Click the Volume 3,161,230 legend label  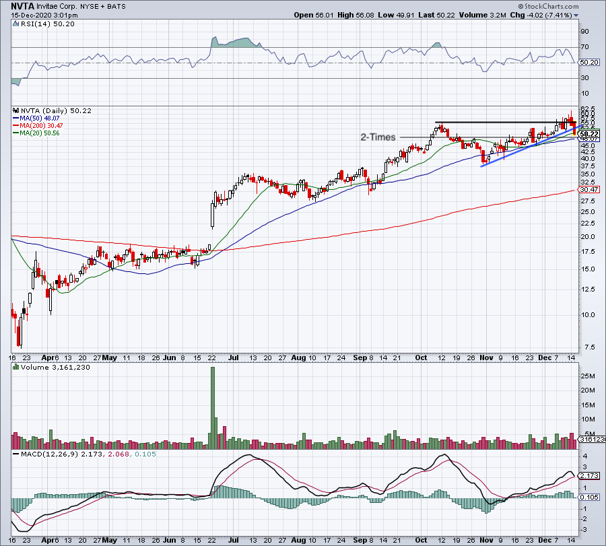coord(55,367)
